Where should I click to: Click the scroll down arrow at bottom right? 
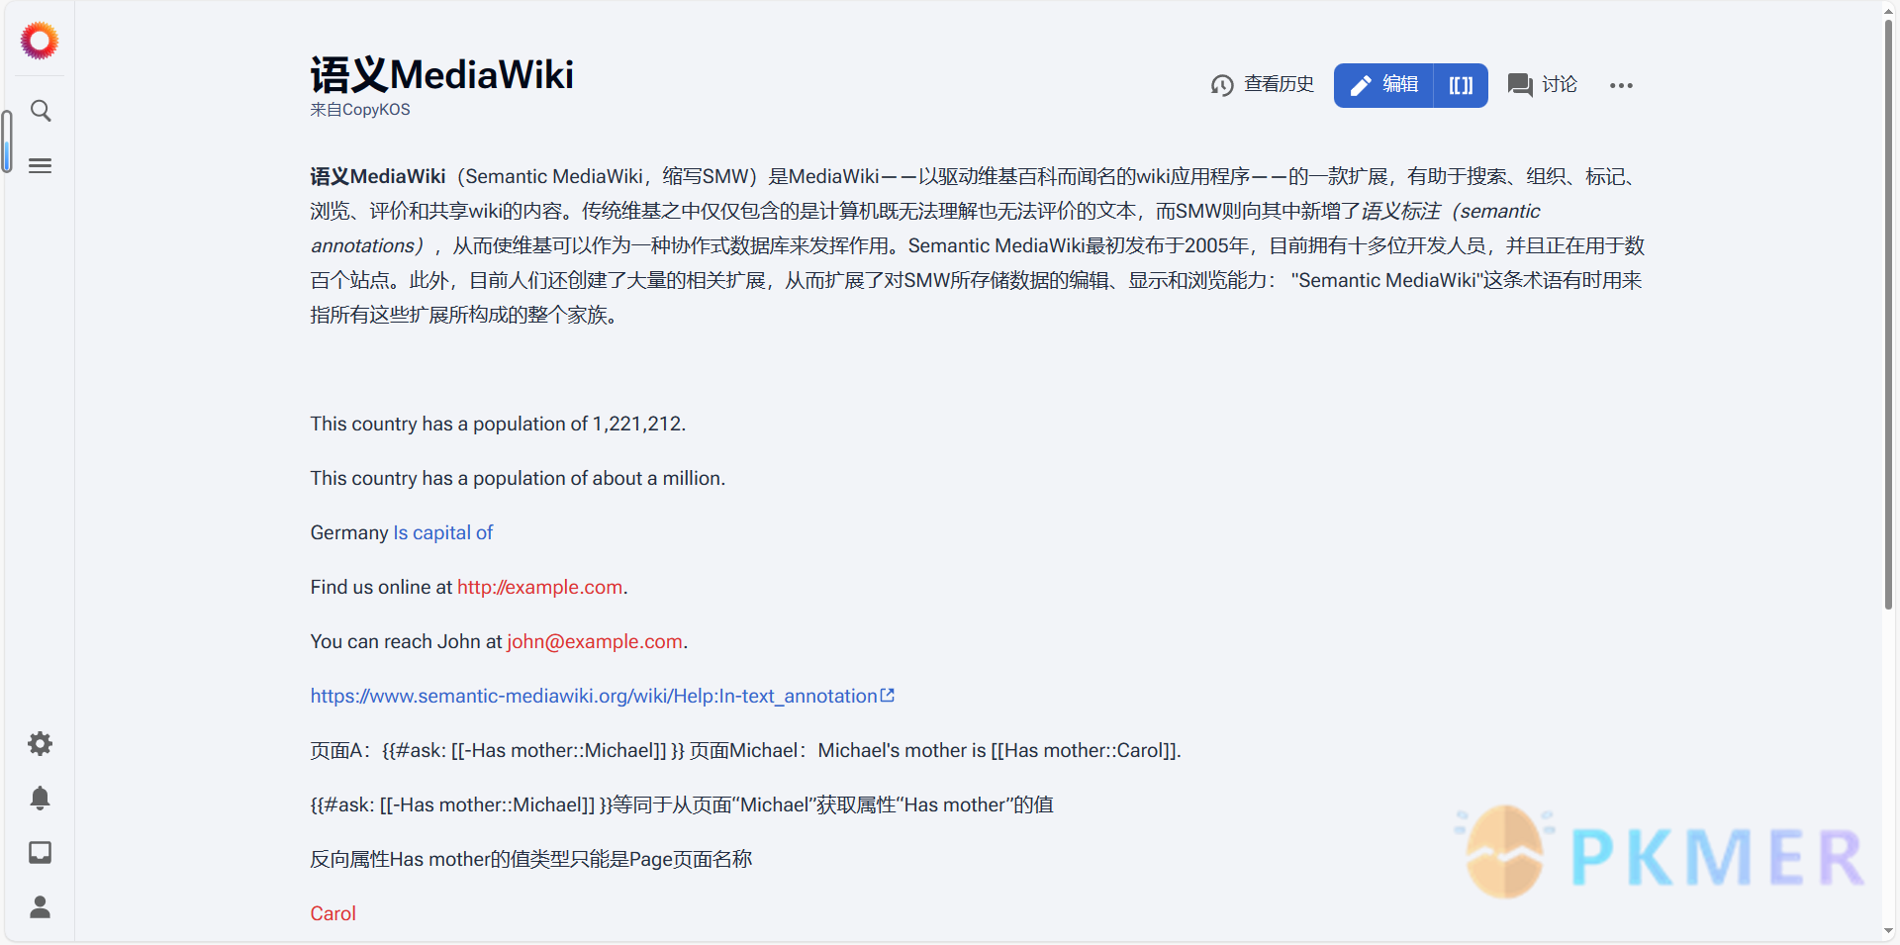1888,931
